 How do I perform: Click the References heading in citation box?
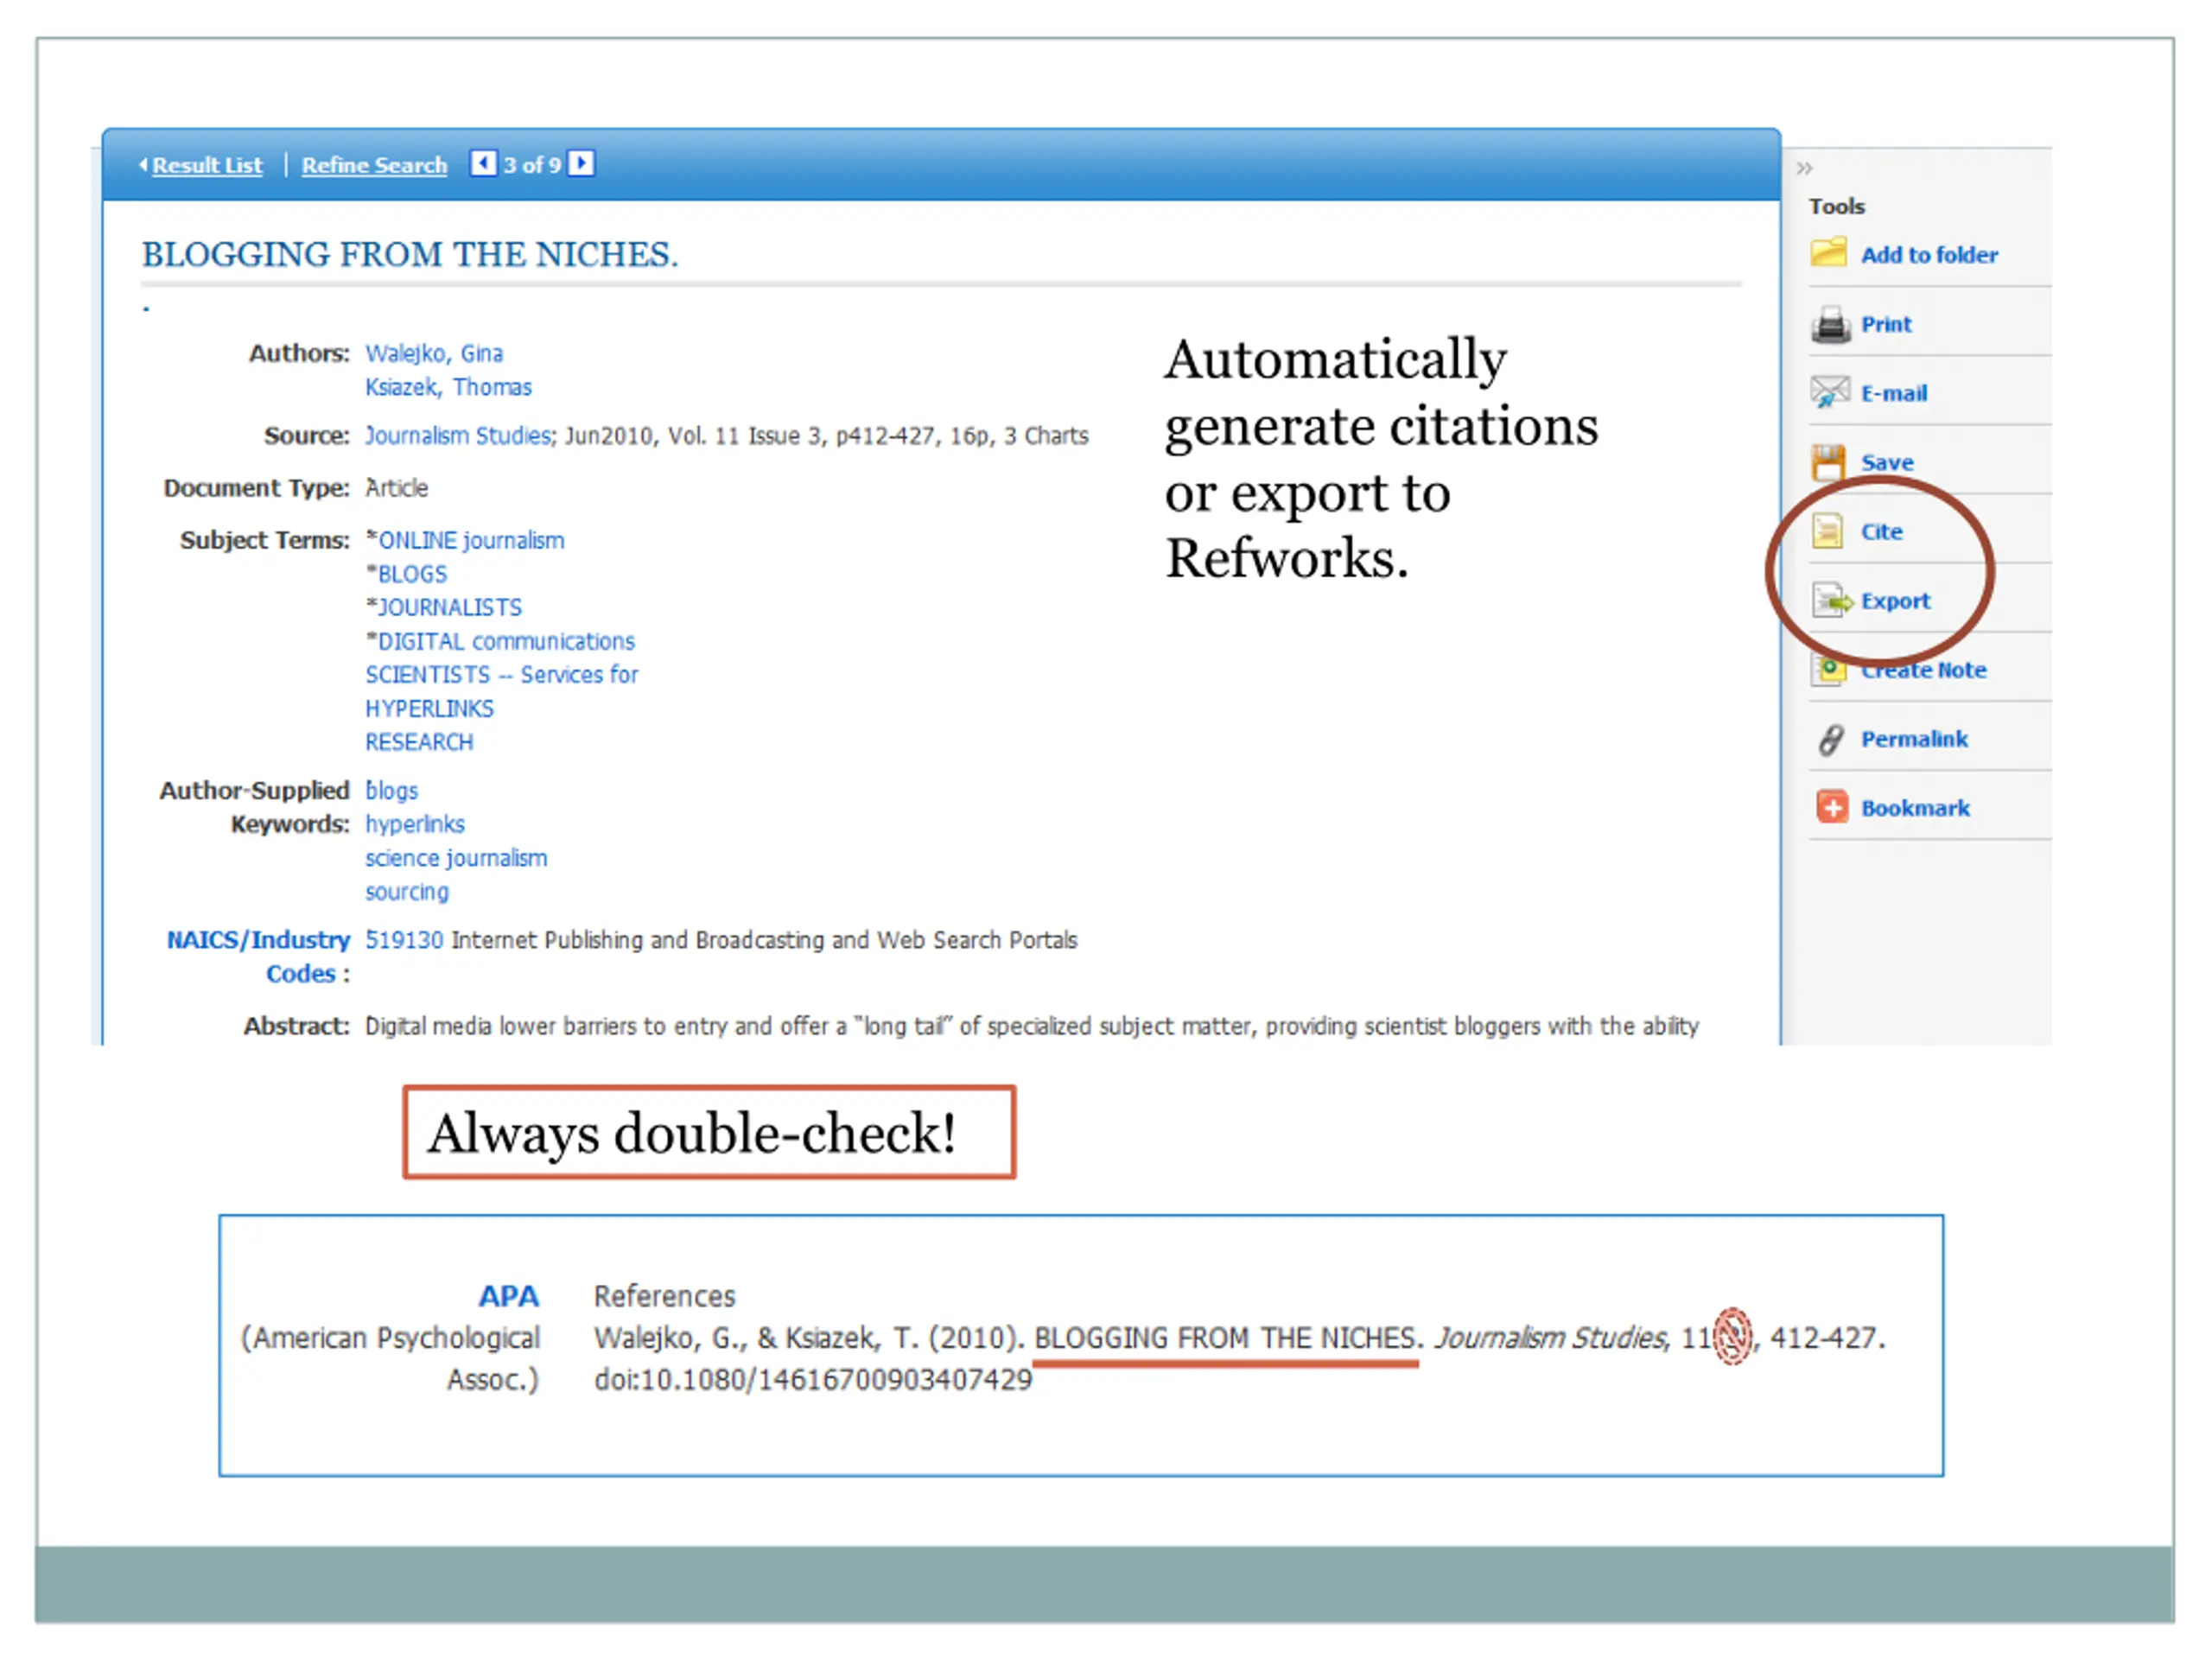pos(664,1296)
